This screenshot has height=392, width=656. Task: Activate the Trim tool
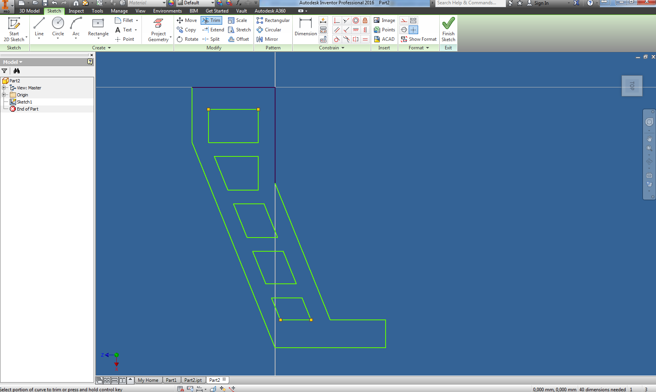(x=212, y=20)
